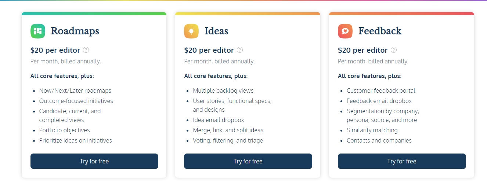The height and width of the screenshot is (181, 487).
Task: Open the Roadmaps price help question-mark icon
Action: (86, 50)
